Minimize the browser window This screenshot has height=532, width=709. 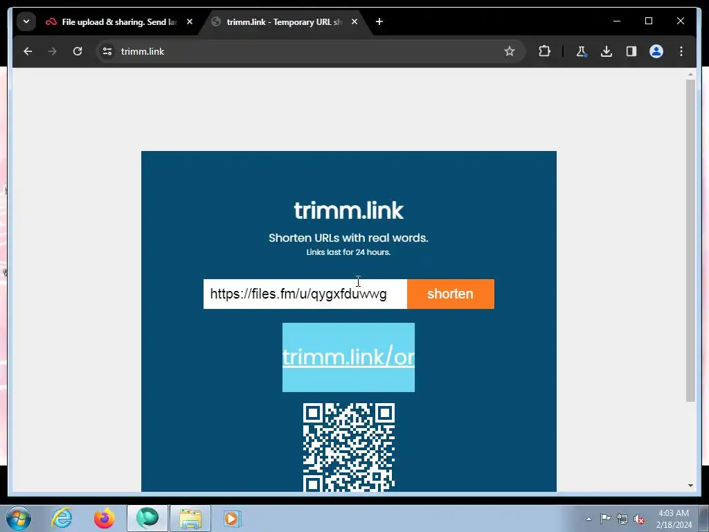617,21
